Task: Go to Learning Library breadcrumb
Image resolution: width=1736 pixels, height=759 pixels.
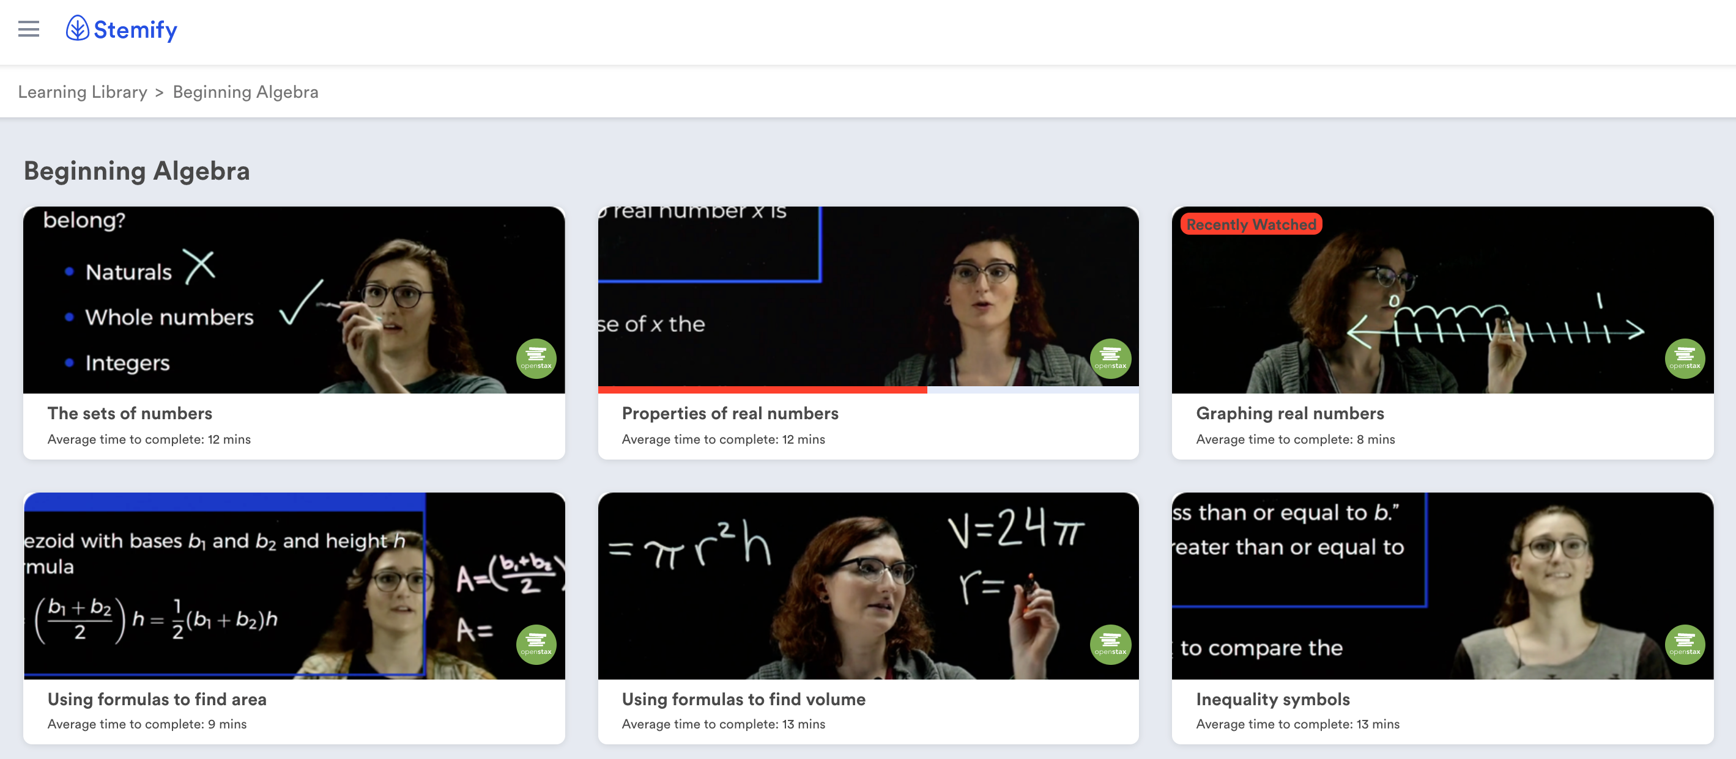Action: click(82, 92)
